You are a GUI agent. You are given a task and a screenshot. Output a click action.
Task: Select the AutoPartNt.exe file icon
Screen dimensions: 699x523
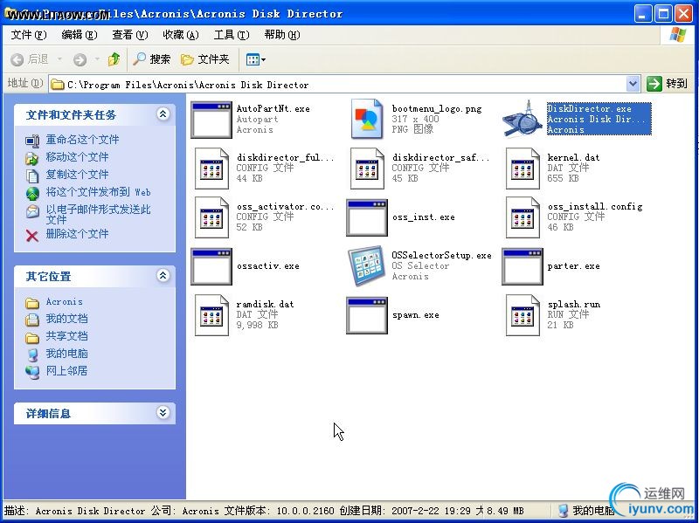211,120
